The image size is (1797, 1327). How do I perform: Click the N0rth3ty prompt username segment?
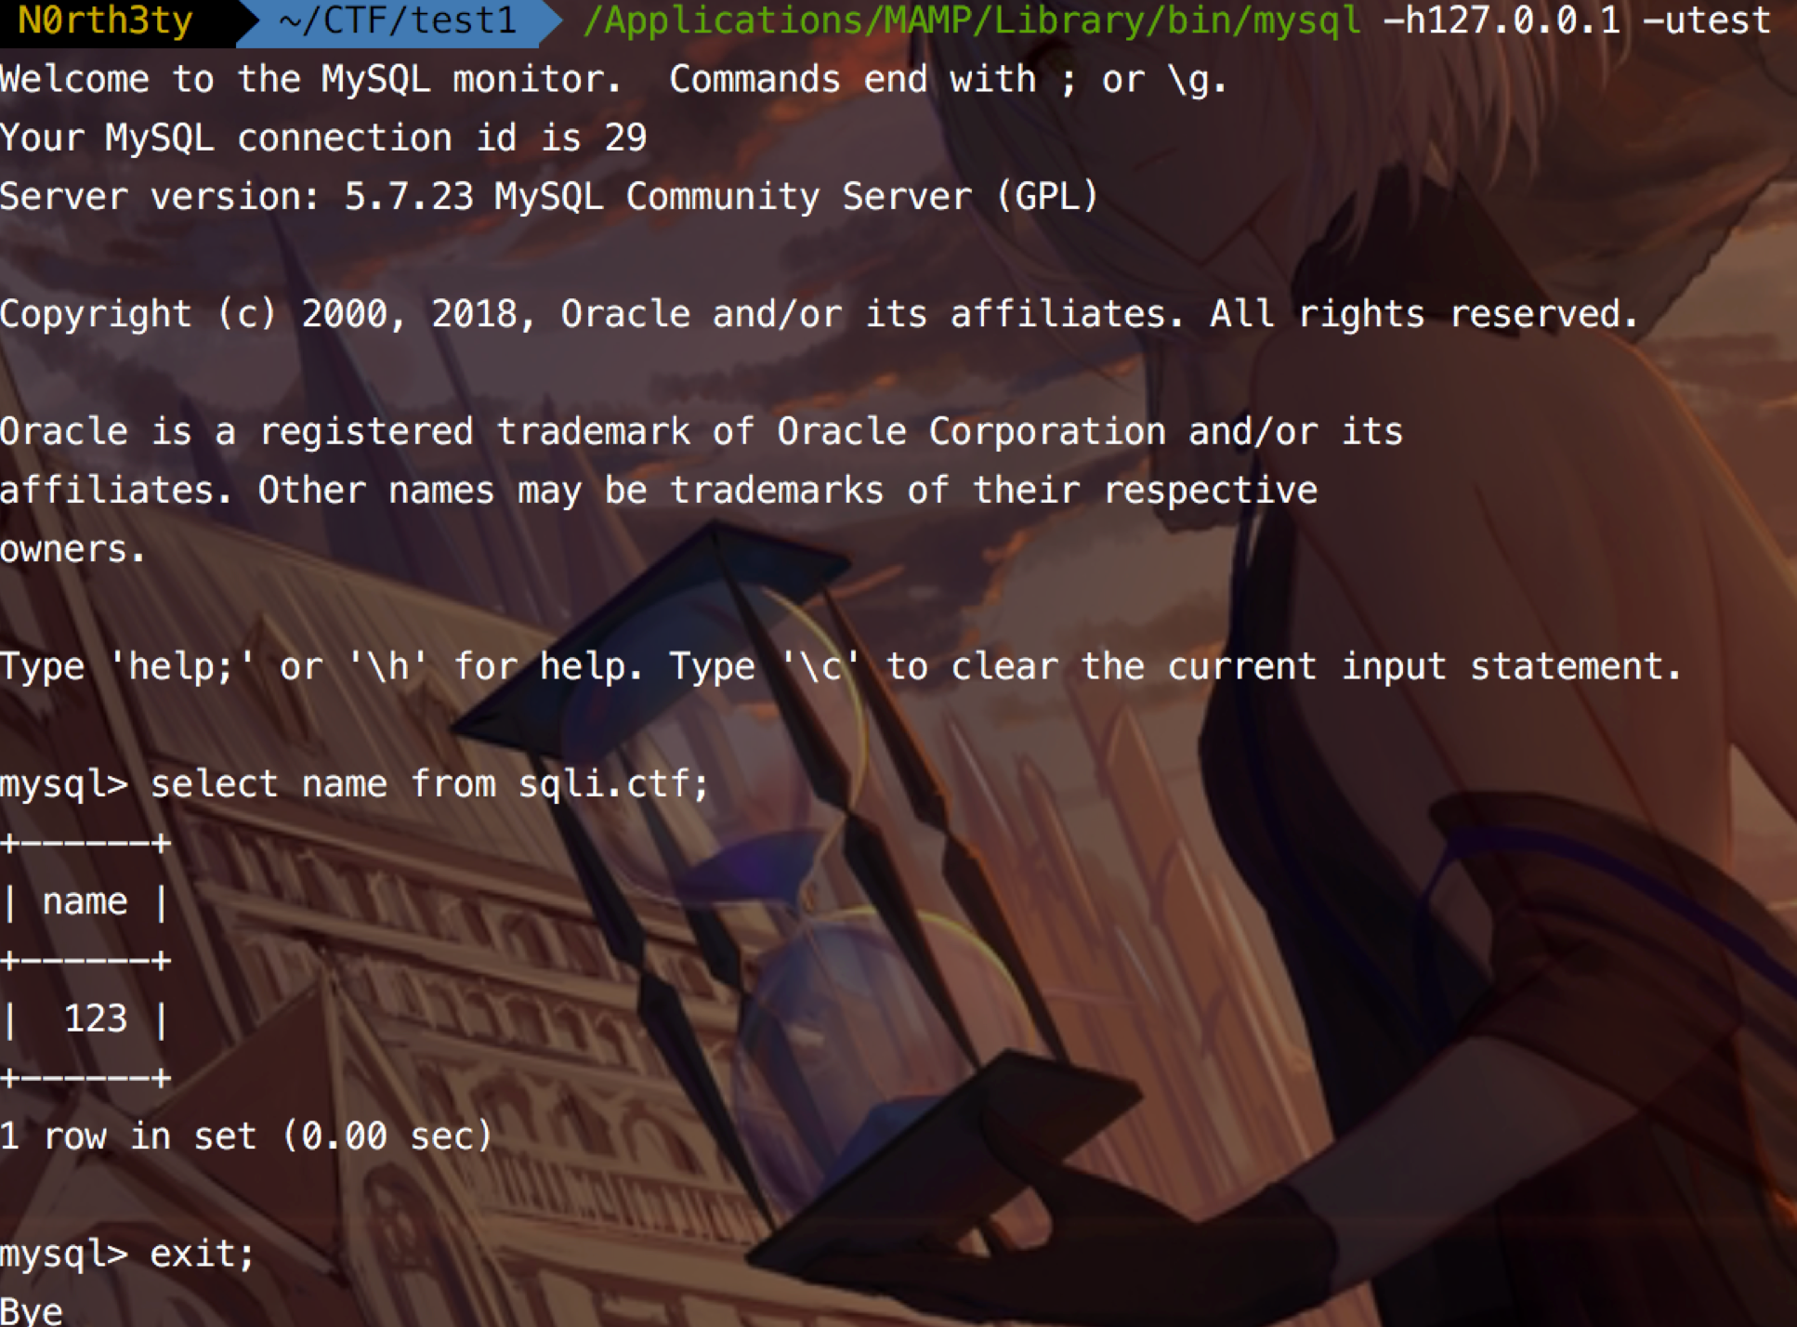[x=105, y=20]
